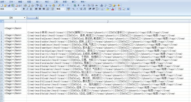
Task: Click the Print icon
Action: pyautogui.click(x=25, y=5)
